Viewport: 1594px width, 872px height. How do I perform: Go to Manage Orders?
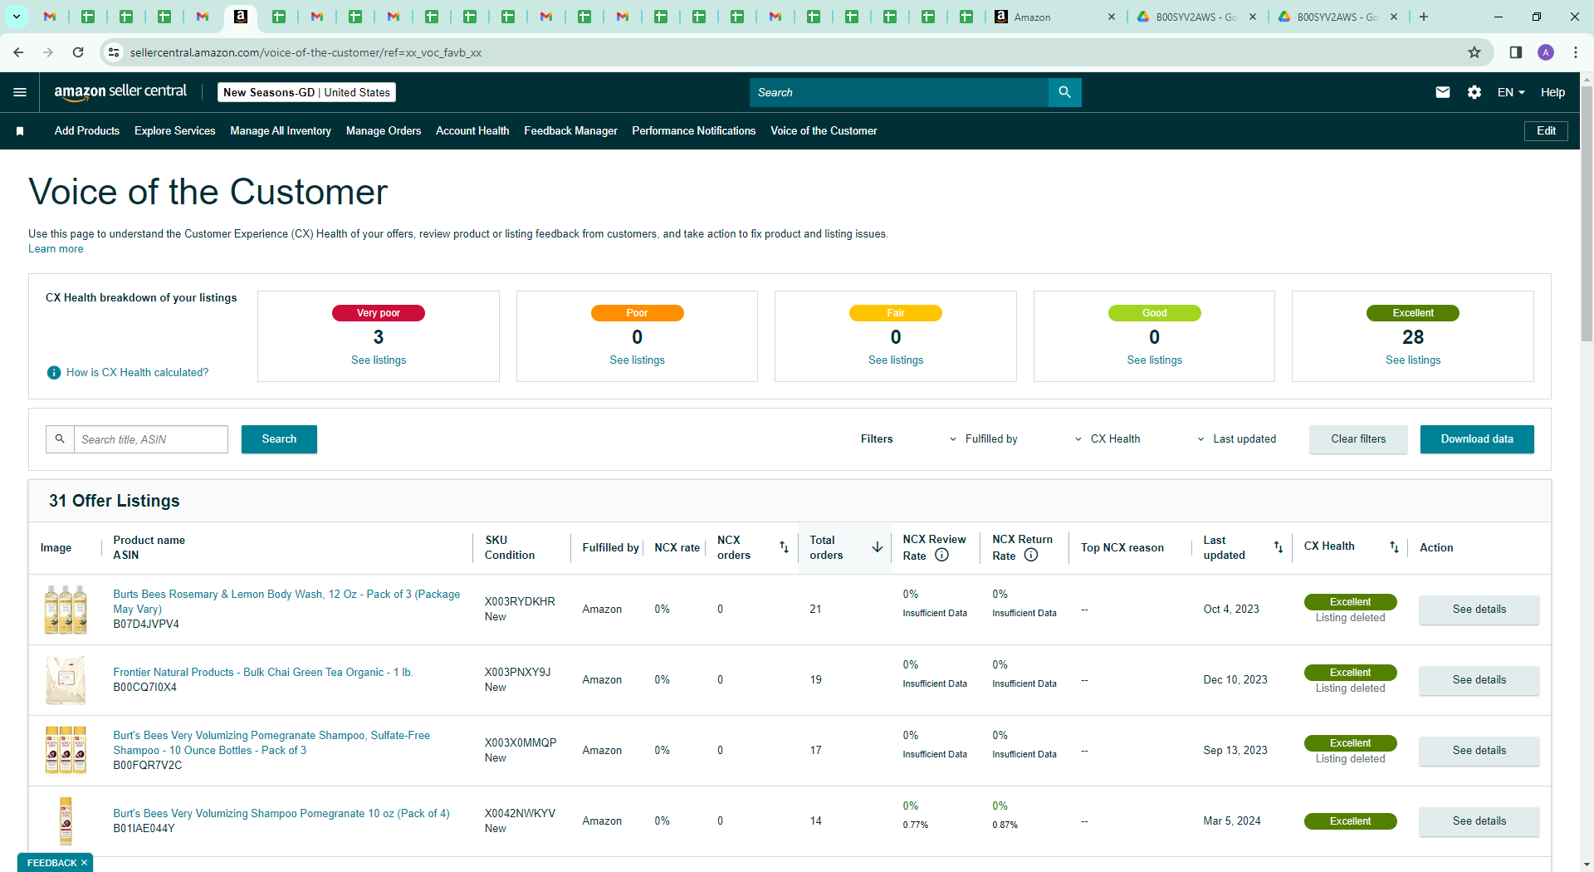coord(384,131)
